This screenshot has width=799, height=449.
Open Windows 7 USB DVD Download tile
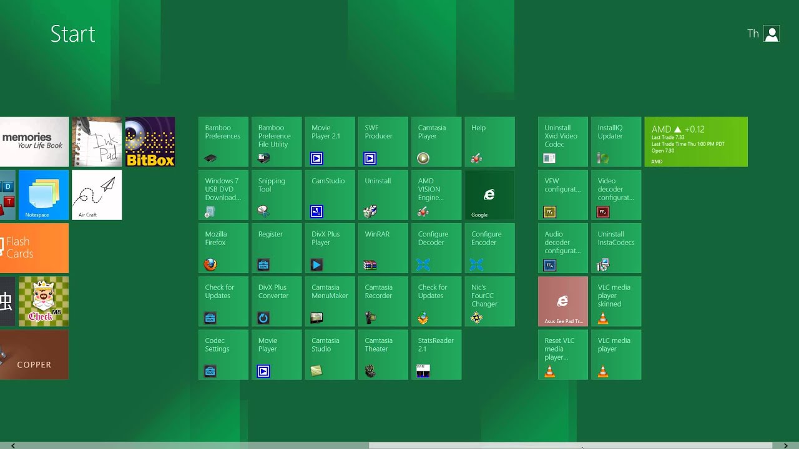(223, 195)
